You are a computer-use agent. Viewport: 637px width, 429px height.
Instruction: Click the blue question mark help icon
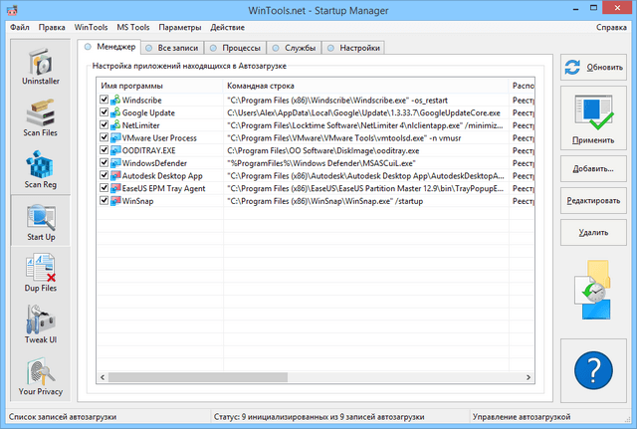point(593,370)
